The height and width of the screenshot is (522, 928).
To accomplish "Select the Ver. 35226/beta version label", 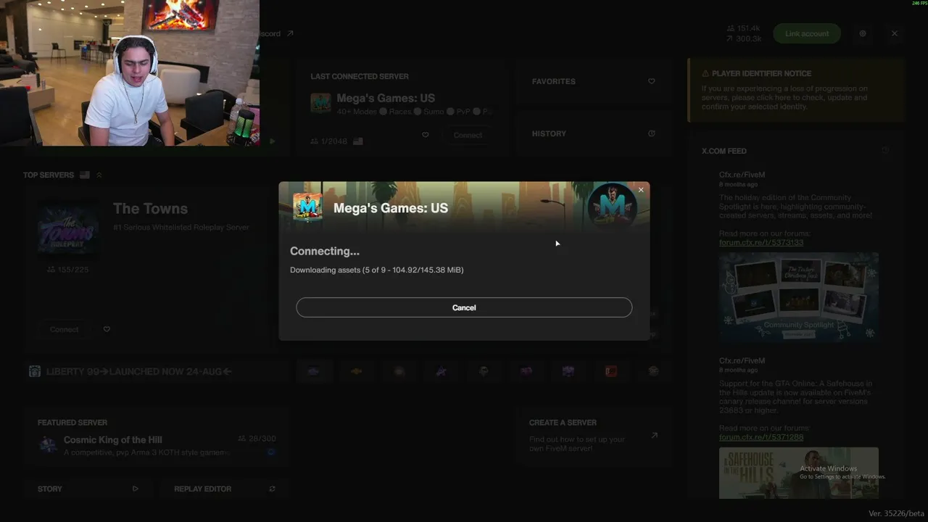I will [x=896, y=513].
